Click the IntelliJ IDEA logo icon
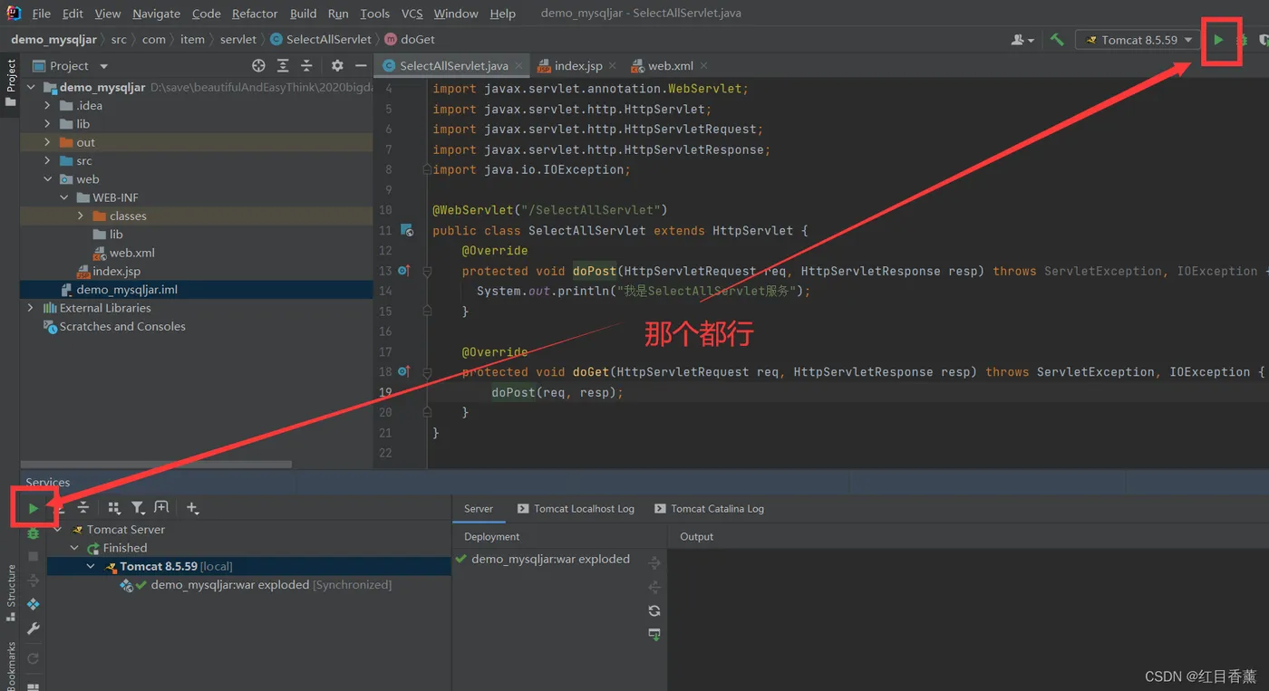The height and width of the screenshot is (691, 1269). click(x=14, y=13)
